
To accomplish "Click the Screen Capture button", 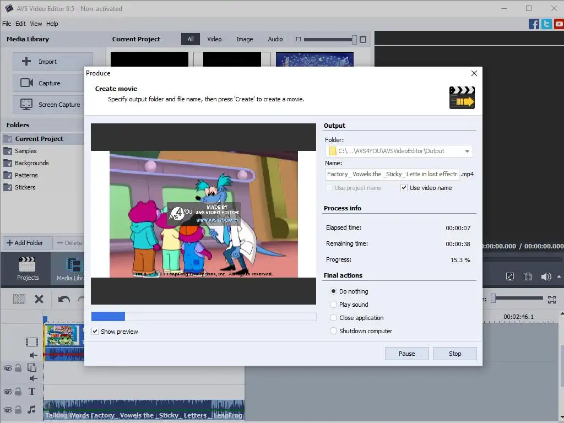I will tap(48, 105).
